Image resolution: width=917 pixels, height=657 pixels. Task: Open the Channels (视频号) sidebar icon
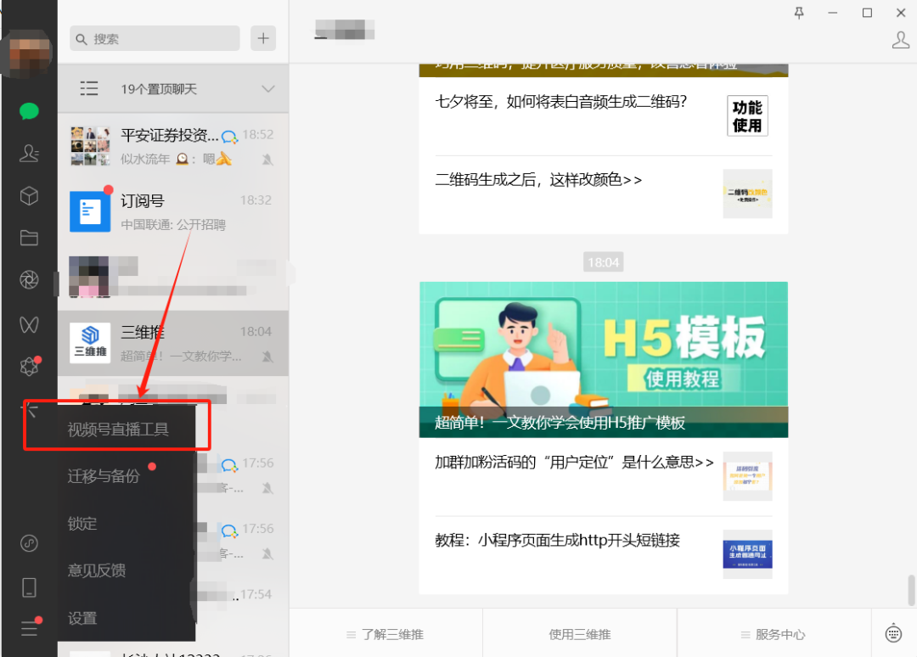click(28, 324)
